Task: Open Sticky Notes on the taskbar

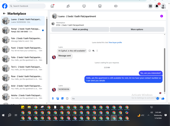Action: coord(23,107)
